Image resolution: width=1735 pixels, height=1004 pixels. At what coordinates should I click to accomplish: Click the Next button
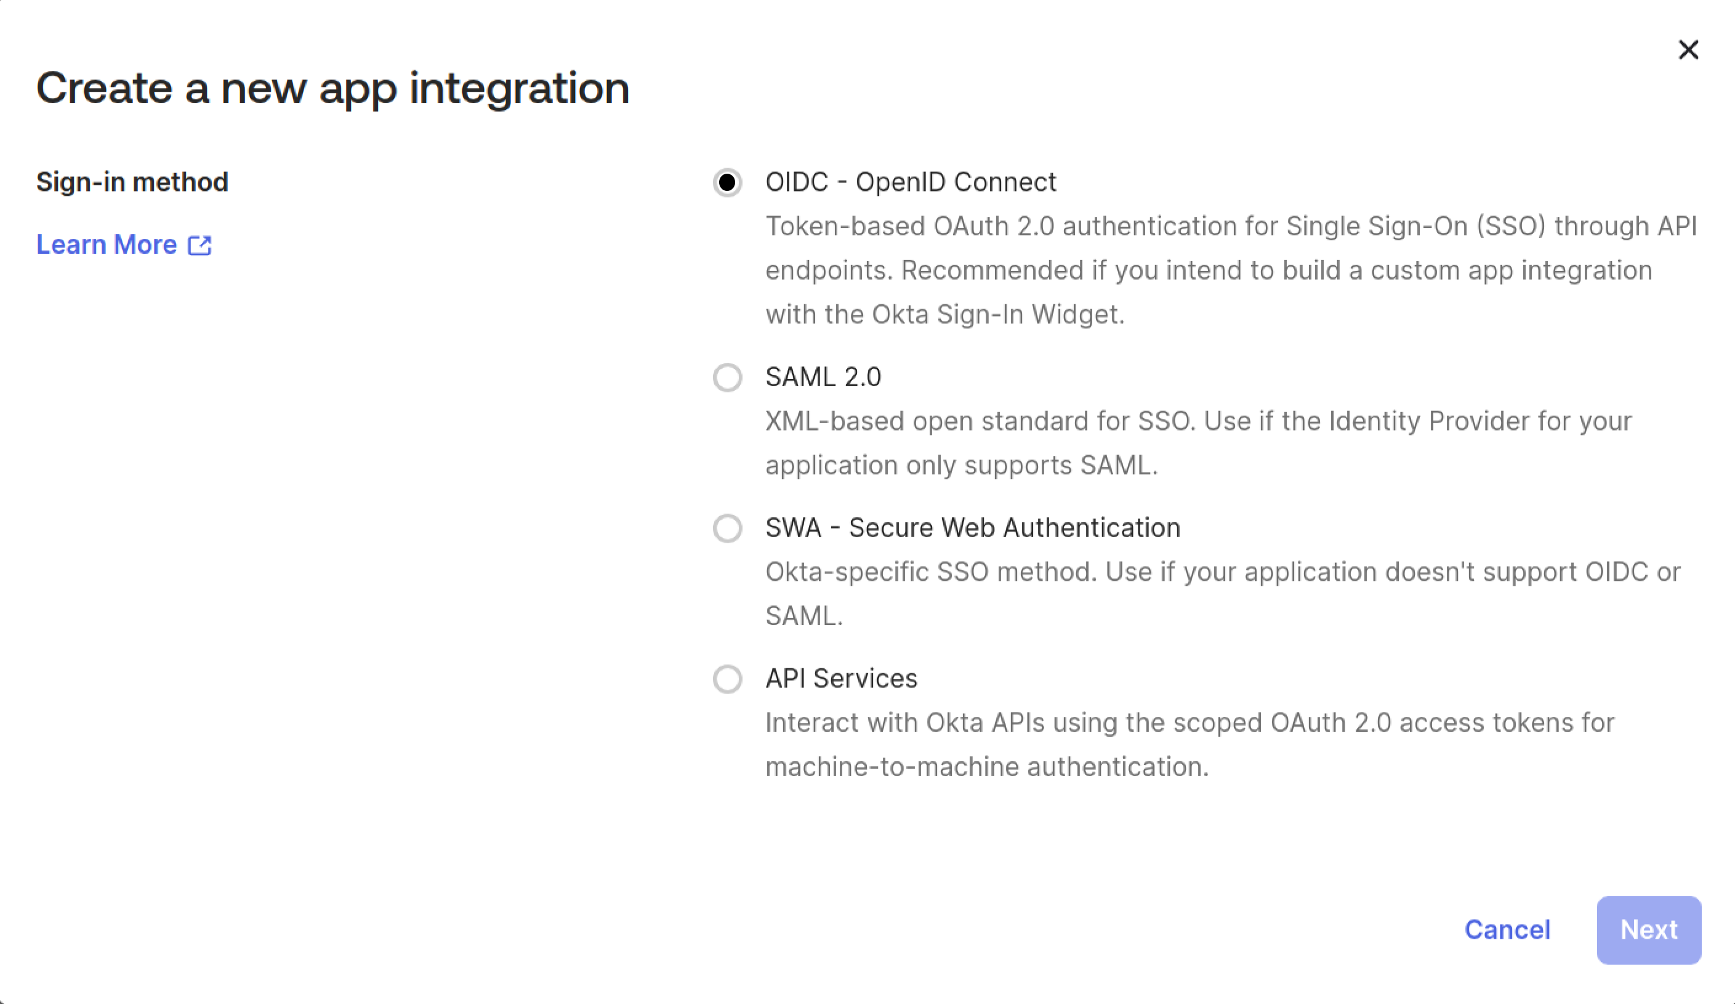tap(1648, 929)
